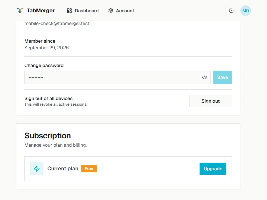Click the Change password label

pos(44,65)
